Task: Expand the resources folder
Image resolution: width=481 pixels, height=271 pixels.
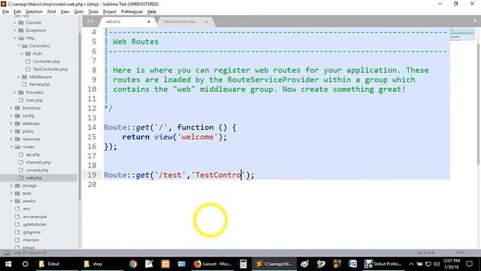Action: coord(11,139)
